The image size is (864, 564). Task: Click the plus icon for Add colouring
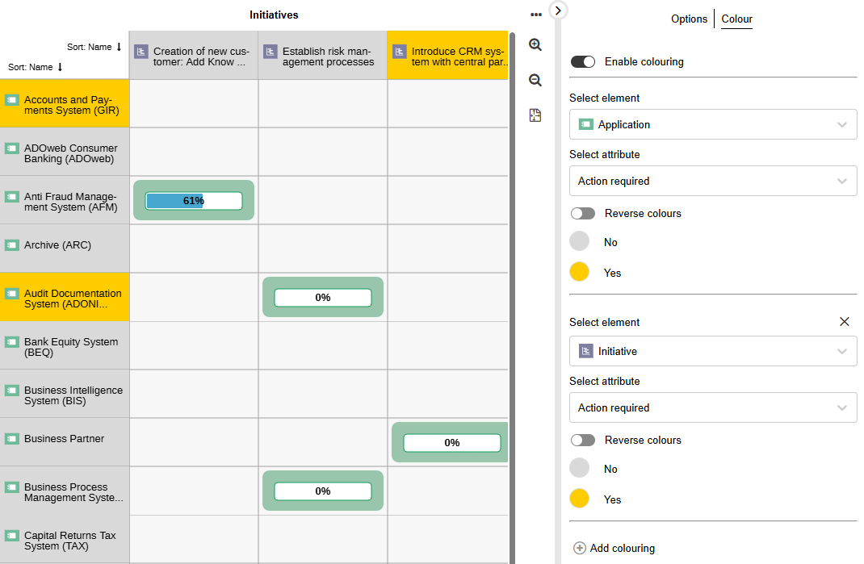pyautogui.click(x=579, y=548)
